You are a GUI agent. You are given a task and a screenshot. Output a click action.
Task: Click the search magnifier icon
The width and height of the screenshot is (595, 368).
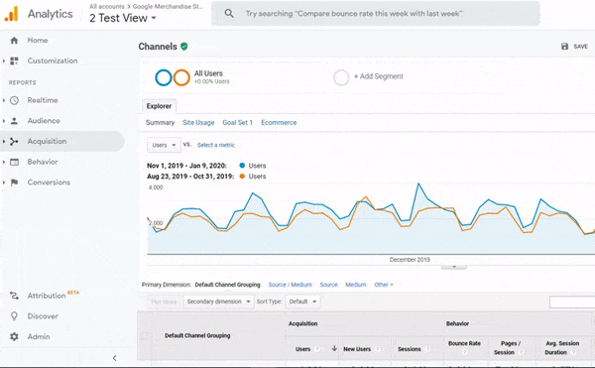tap(229, 14)
